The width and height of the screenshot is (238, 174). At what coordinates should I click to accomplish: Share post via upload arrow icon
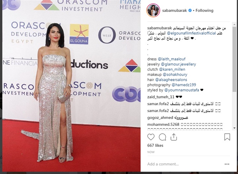click(174, 137)
